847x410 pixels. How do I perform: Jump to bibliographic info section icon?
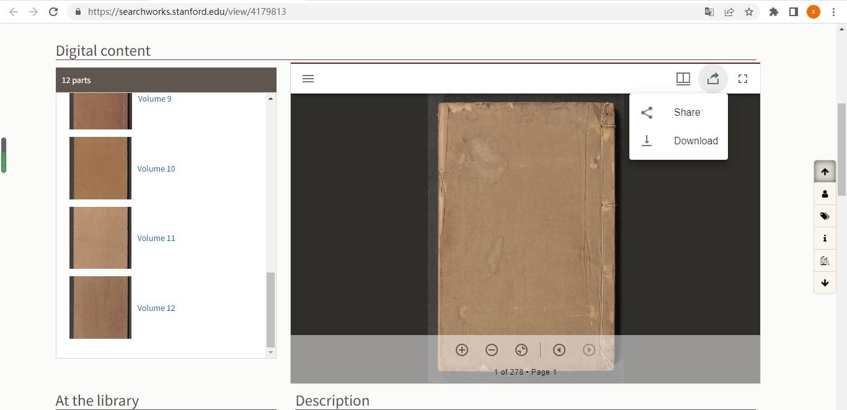[x=825, y=238]
